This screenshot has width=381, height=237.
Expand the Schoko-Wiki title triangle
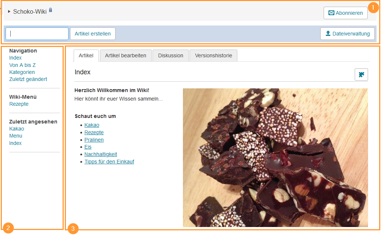click(x=9, y=11)
